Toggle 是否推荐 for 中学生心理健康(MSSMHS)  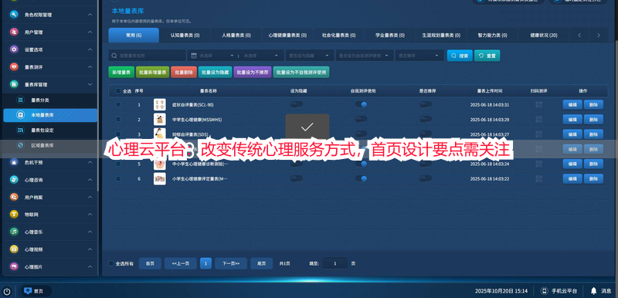(426, 119)
